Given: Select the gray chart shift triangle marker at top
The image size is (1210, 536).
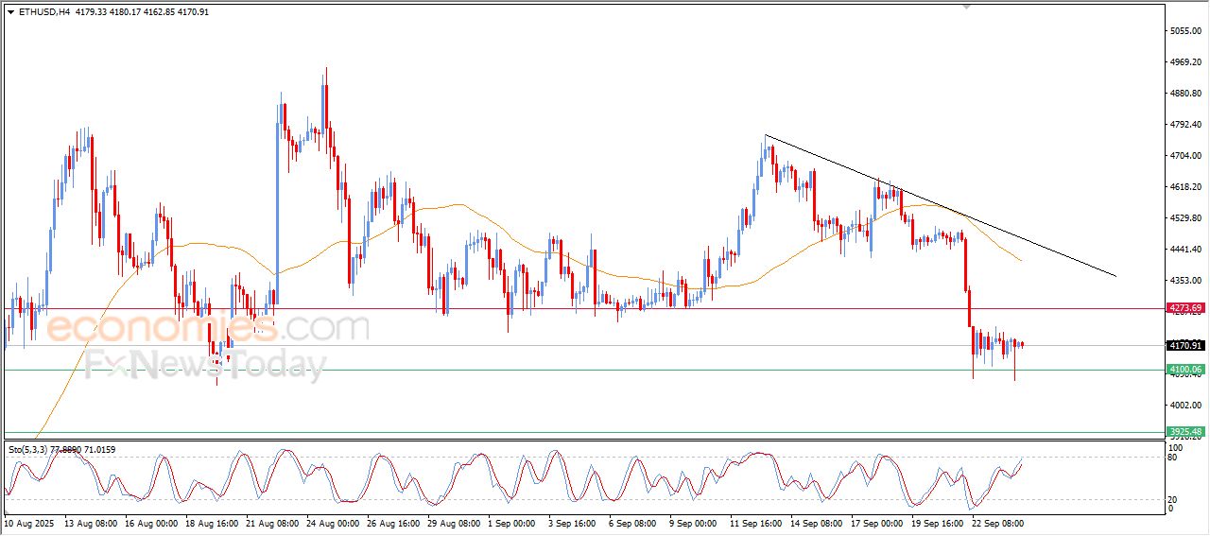Looking at the screenshot, I should click(966, 7).
